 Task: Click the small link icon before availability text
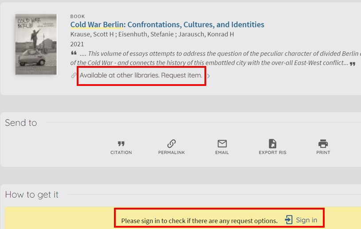74,76
